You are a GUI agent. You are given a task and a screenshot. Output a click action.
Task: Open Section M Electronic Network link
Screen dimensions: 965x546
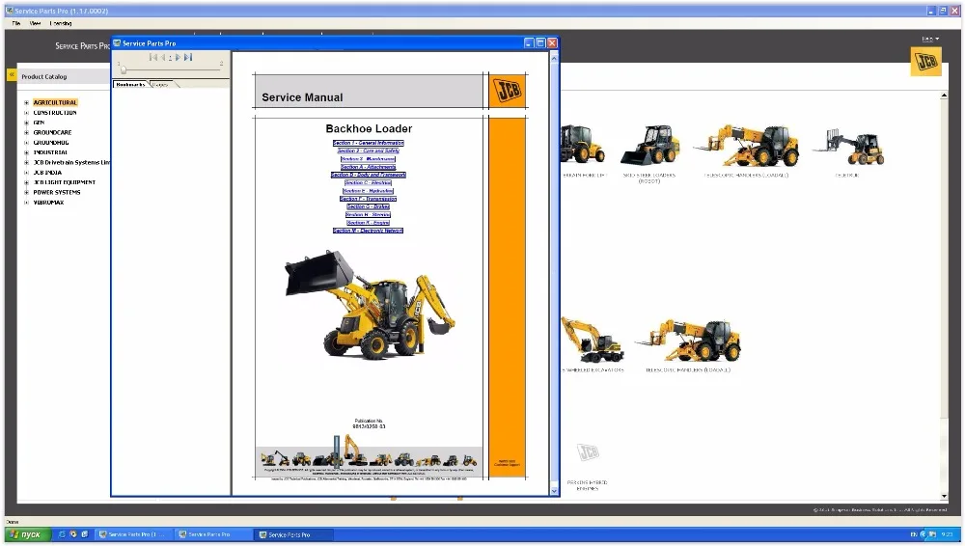[368, 231]
